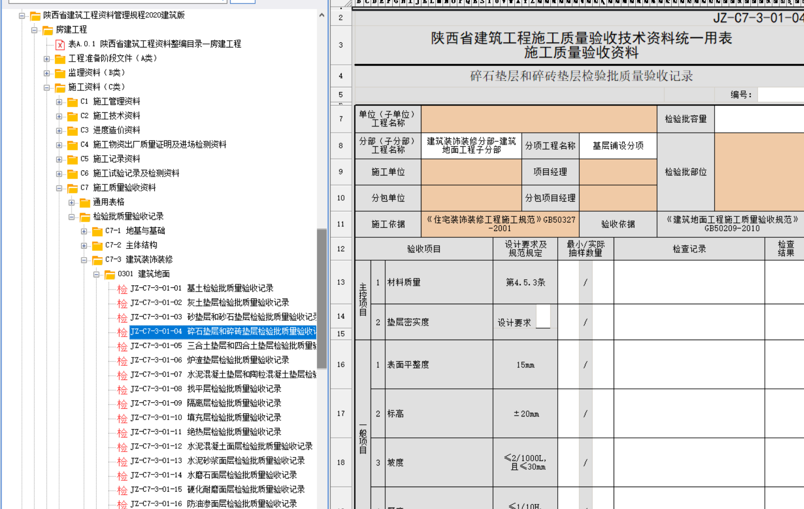Click the 检 icon of JZ-C7-3-01-14
Screen dimensions: 804x509
click(x=122, y=476)
